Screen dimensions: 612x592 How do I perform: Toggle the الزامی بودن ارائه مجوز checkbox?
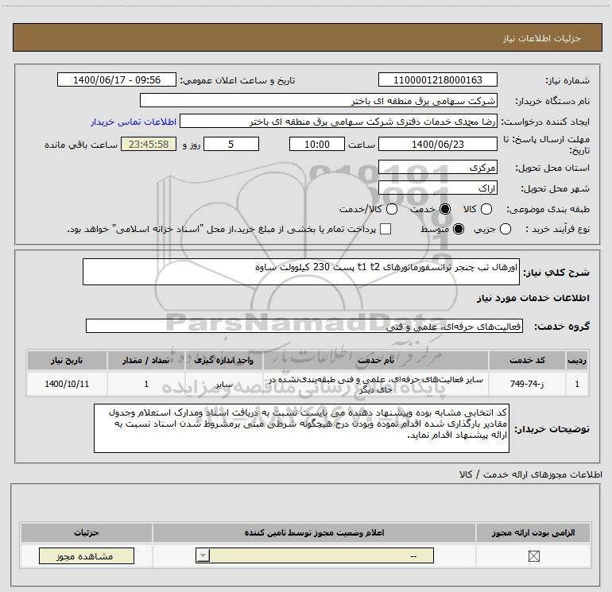click(533, 556)
